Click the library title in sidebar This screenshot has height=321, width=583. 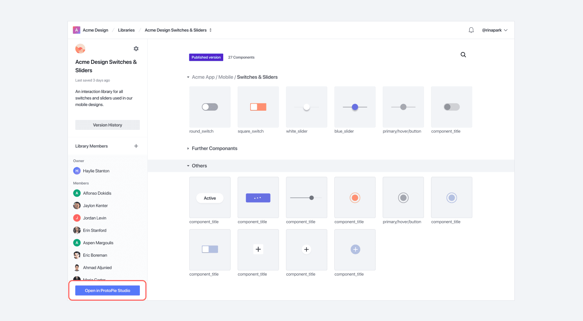tap(106, 66)
